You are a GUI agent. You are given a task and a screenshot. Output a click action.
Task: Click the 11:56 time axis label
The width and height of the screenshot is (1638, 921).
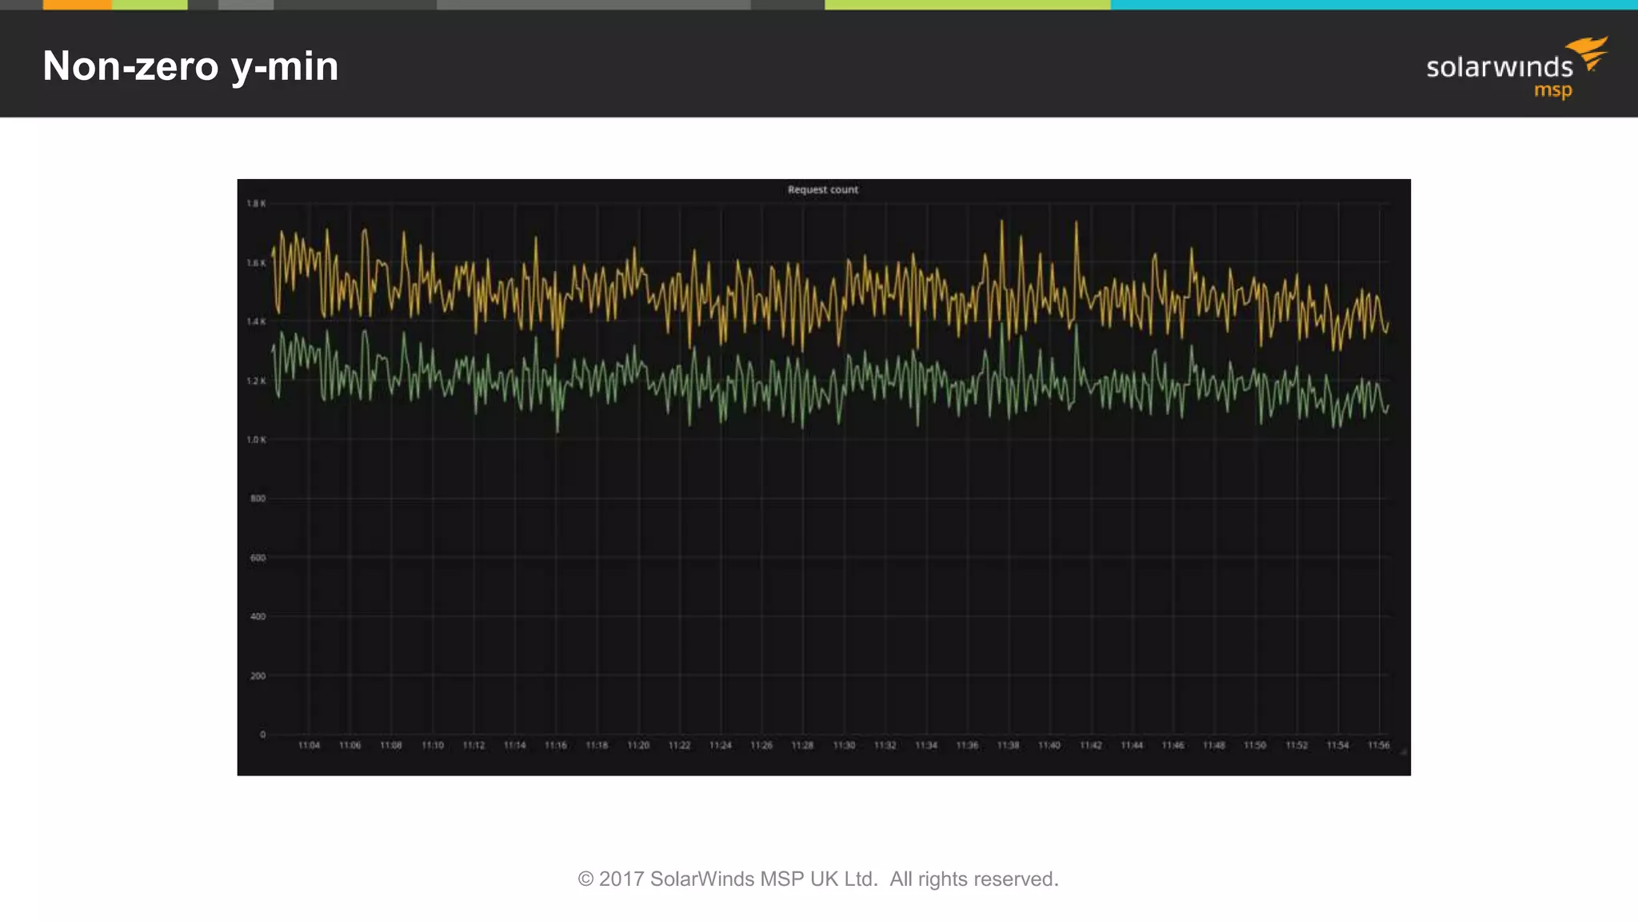(x=1378, y=745)
